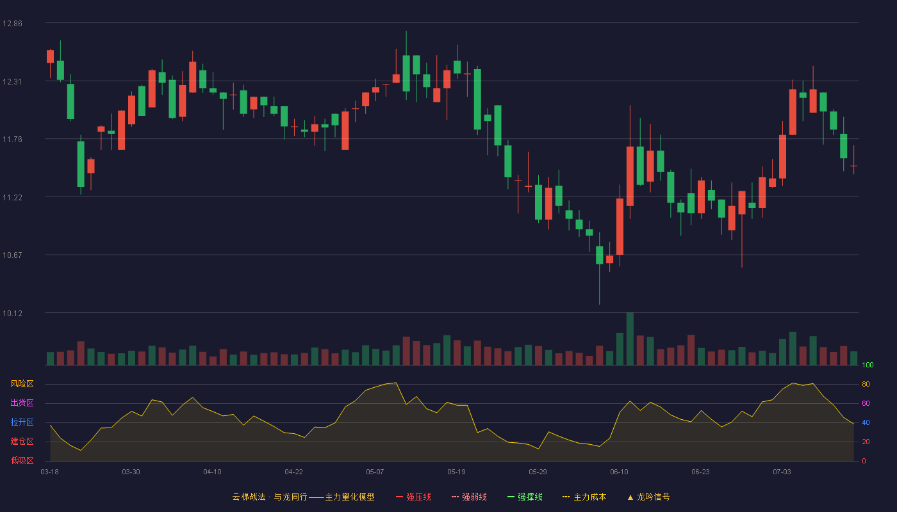Viewport: 897px width, 512px height.
Task: Select the 12.31 price axis label
Action: tap(12, 82)
